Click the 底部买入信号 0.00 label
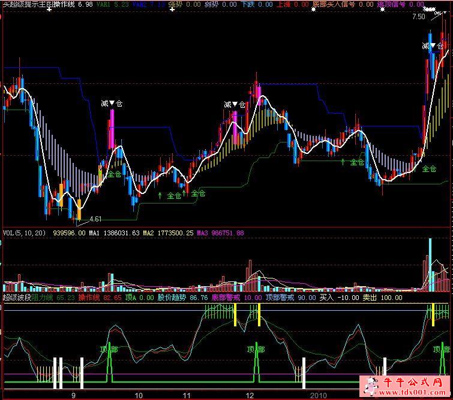The width and height of the screenshot is (453, 400). coord(343,4)
